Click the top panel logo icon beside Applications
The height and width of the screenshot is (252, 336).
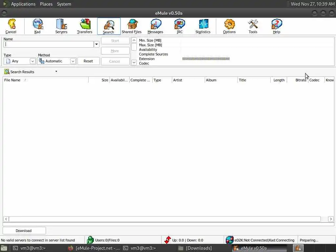click(x=6, y=4)
